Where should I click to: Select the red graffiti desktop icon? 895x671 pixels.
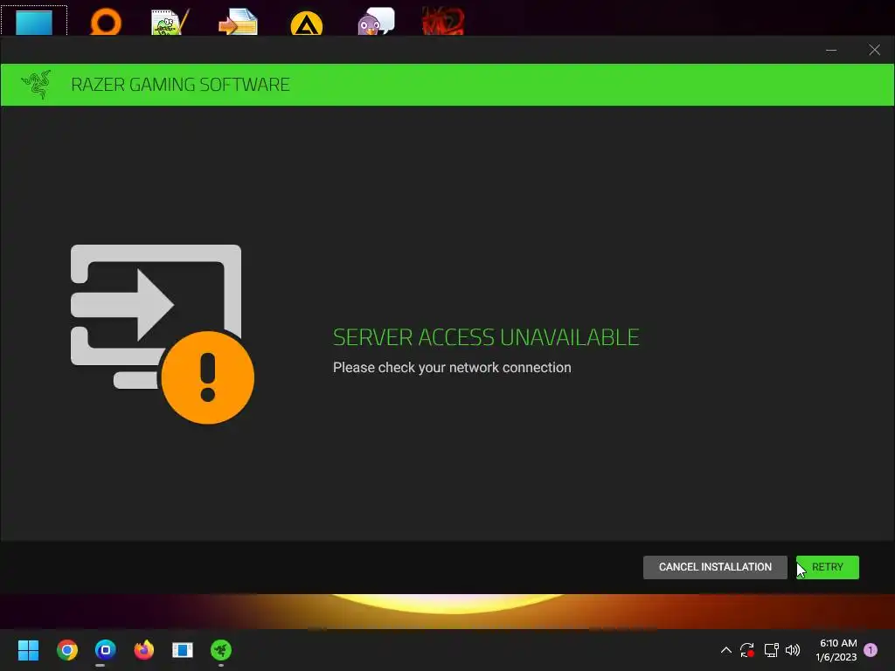443,22
